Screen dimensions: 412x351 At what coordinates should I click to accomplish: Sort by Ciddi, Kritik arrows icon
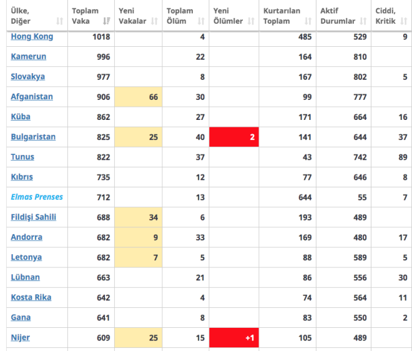[403, 21]
